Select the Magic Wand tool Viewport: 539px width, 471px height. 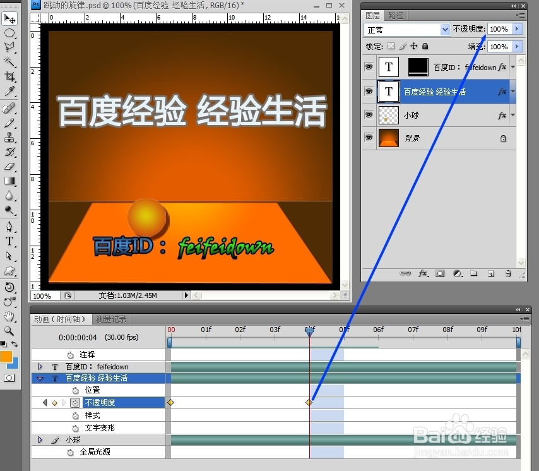click(x=9, y=62)
